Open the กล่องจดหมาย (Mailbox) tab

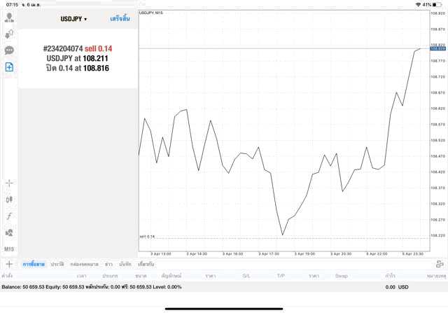point(84,264)
